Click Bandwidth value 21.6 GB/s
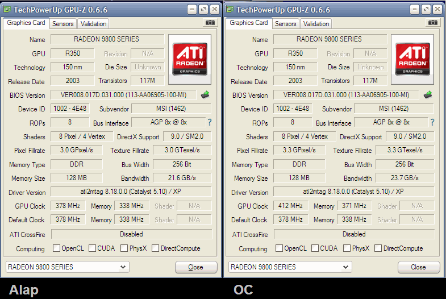Screen dimensions: 446x299 (x=182, y=178)
